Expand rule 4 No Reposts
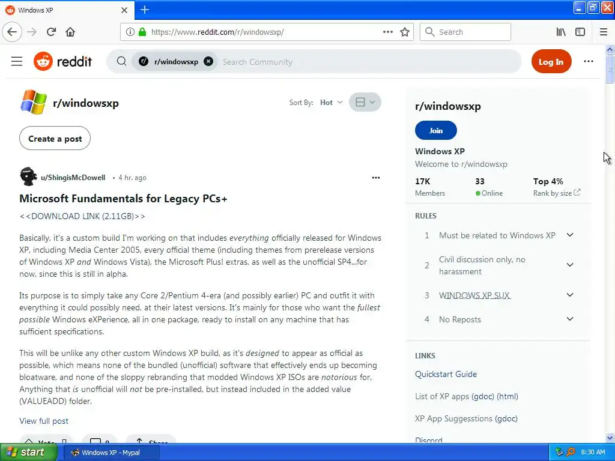The image size is (615, 461). coord(570,319)
